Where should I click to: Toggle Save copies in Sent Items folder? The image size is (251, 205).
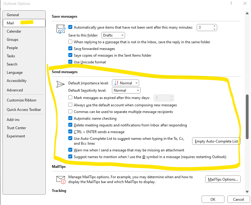click(x=70, y=55)
